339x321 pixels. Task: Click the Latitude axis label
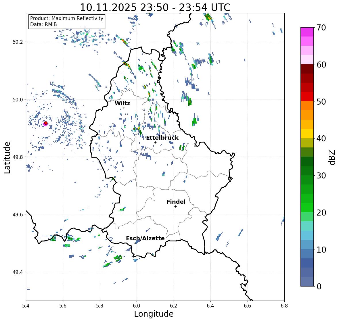[7, 158]
